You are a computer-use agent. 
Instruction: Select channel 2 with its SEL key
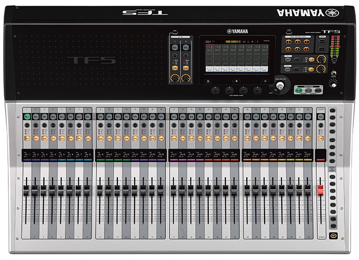point(35,117)
